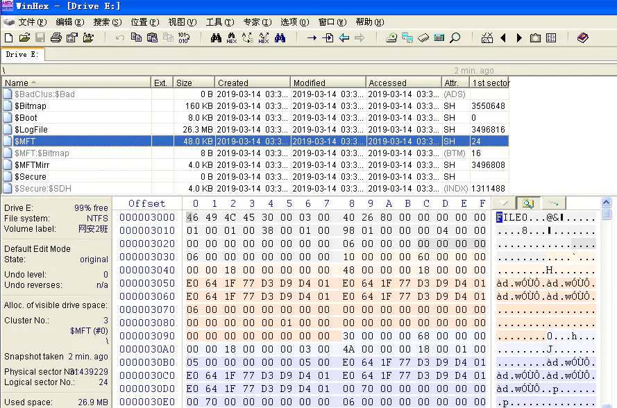
Task: Open the 视图(V) menu
Action: tap(183, 22)
